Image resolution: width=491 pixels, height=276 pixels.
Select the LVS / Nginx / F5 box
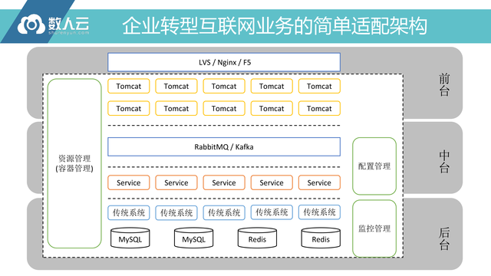[x=224, y=62]
